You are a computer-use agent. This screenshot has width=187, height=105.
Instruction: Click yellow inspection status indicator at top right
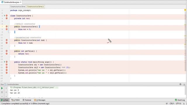tap(185, 10)
